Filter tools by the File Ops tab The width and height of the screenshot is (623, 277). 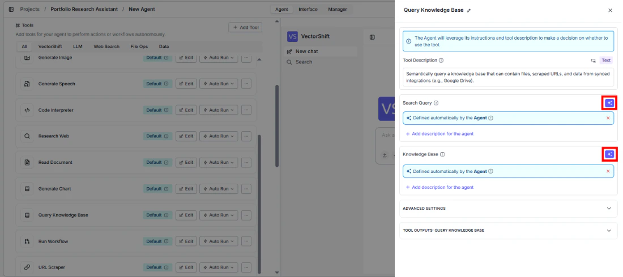[139, 46]
